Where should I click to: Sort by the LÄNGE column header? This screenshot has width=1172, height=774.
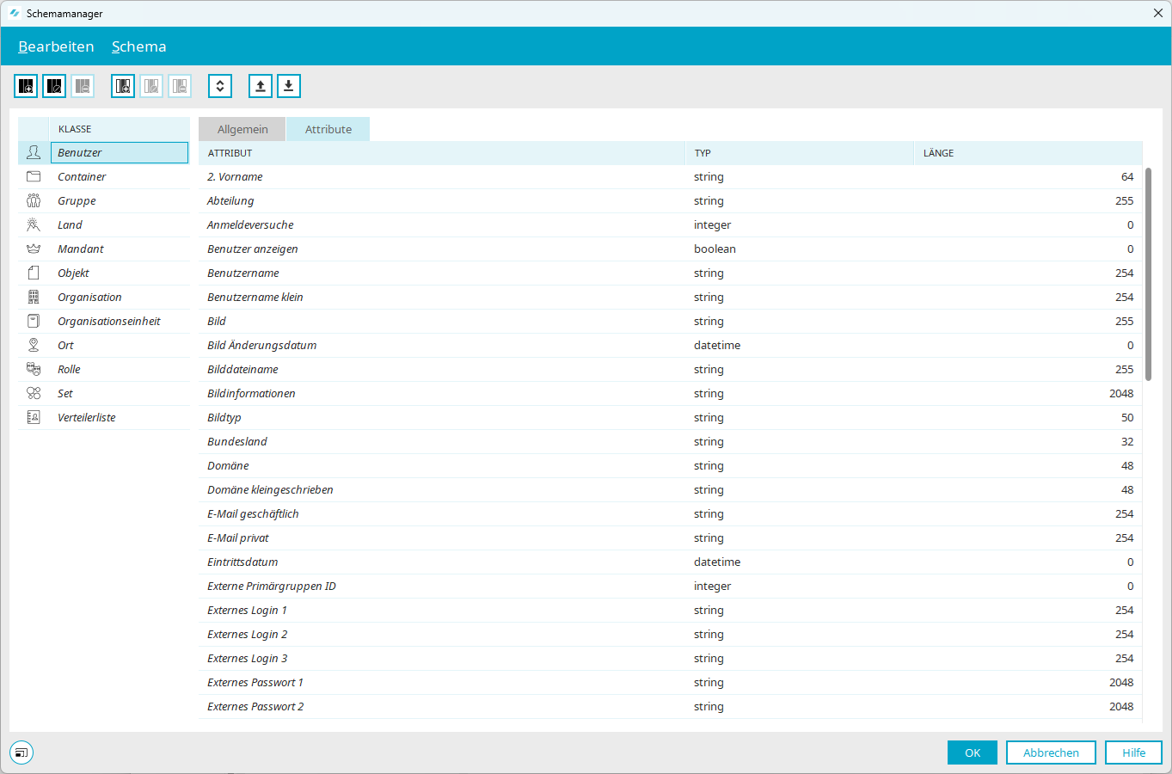(938, 153)
